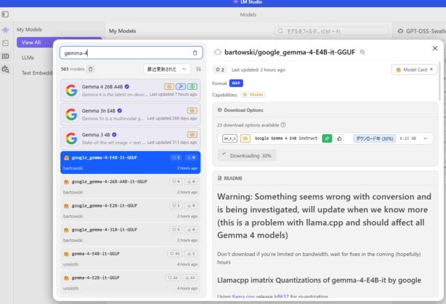Open the 最近更新された sort dropdown
Screen dimensions: 446x304
pos(166,69)
